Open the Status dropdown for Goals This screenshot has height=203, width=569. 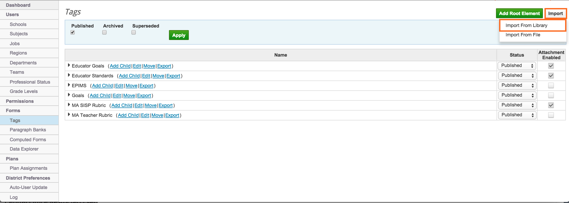coord(517,95)
